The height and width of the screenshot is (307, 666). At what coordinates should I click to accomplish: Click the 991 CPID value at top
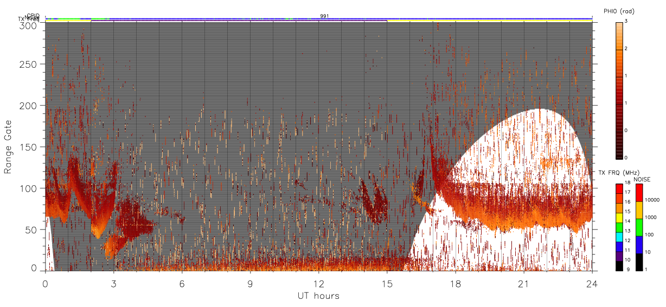pyautogui.click(x=324, y=16)
